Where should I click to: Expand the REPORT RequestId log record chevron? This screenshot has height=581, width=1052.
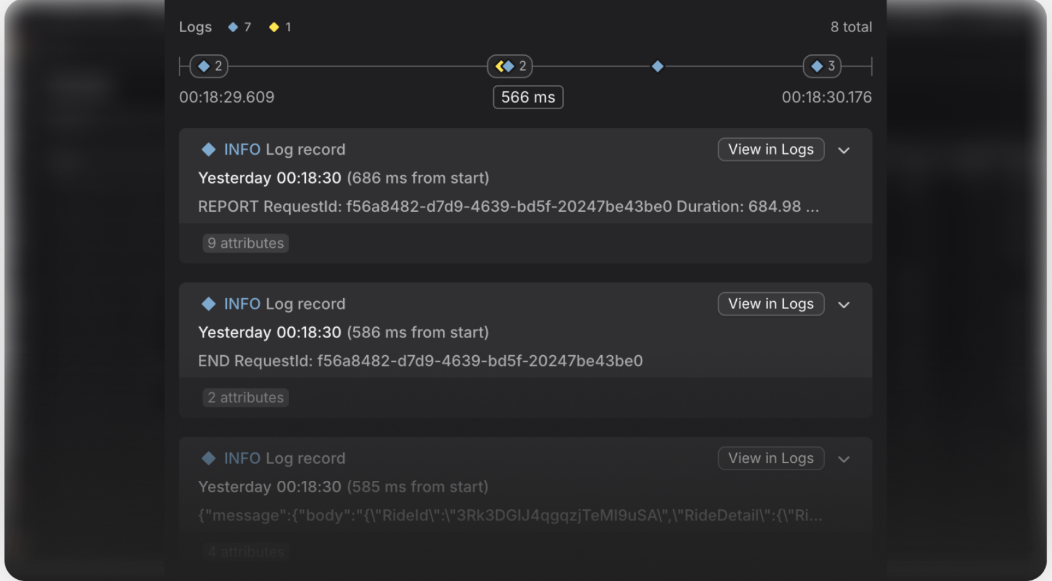tap(844, 150)
